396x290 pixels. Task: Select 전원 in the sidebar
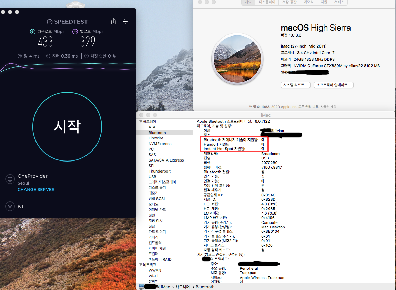point(152,215)
